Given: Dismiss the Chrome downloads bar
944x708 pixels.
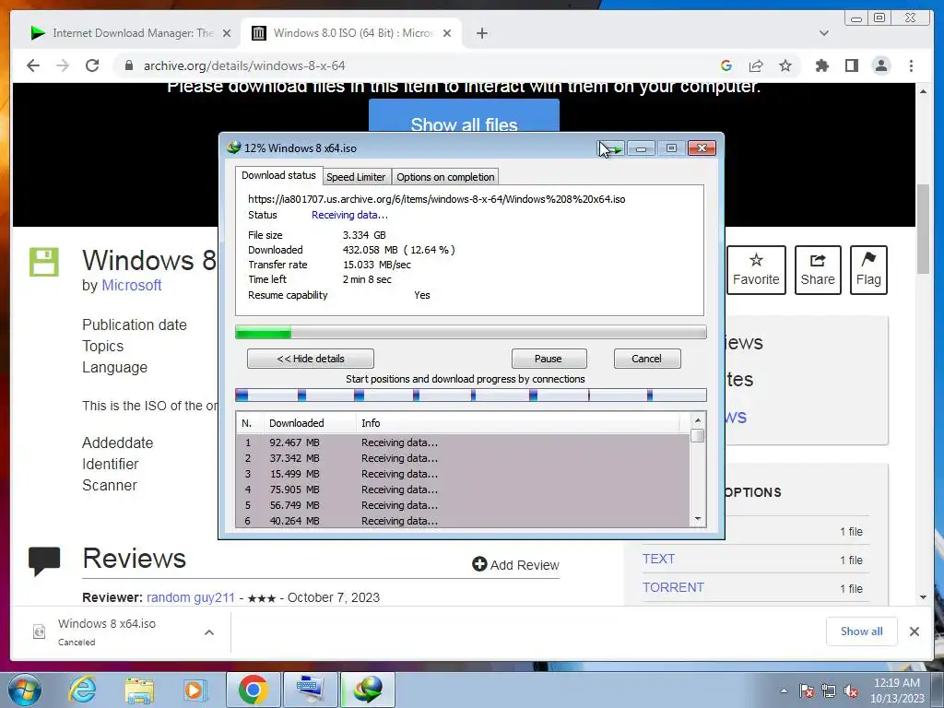Looking at the screenshot, I should pos(914,631).
